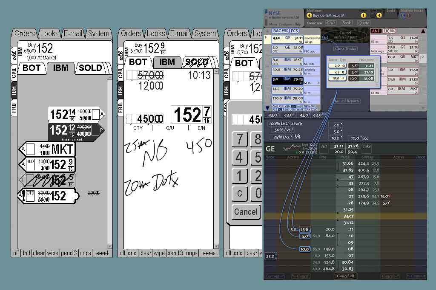The height and width of the screenshot is (290, 436).
Task: Select the CPQ side tab in the middle handheld
Action: [120, 73]
